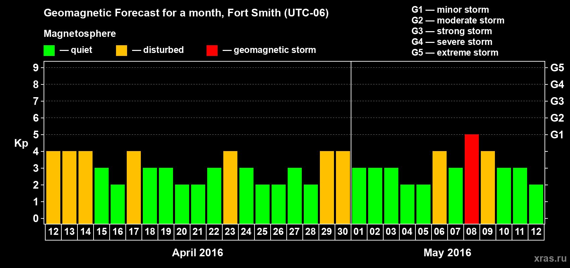Image resolution: width=570 pixels, height=268 pixels.
Task: Click the red geomagnetic storm legend swatch
Action: point(212,51)
